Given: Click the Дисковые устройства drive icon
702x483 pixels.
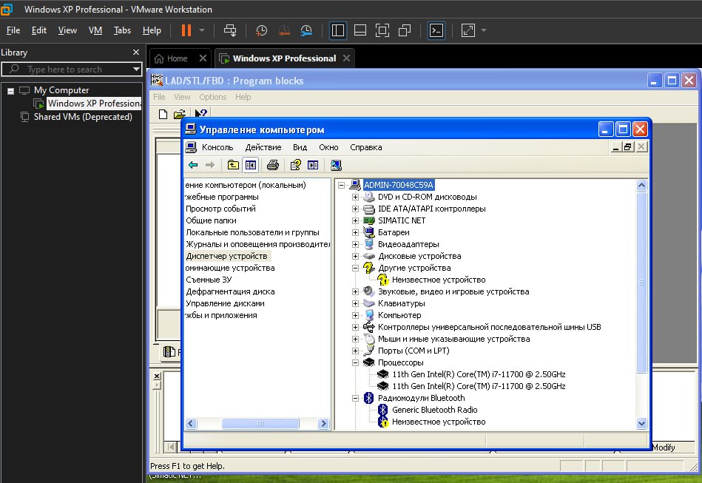Looking at the screenshot, I should 369,256.
